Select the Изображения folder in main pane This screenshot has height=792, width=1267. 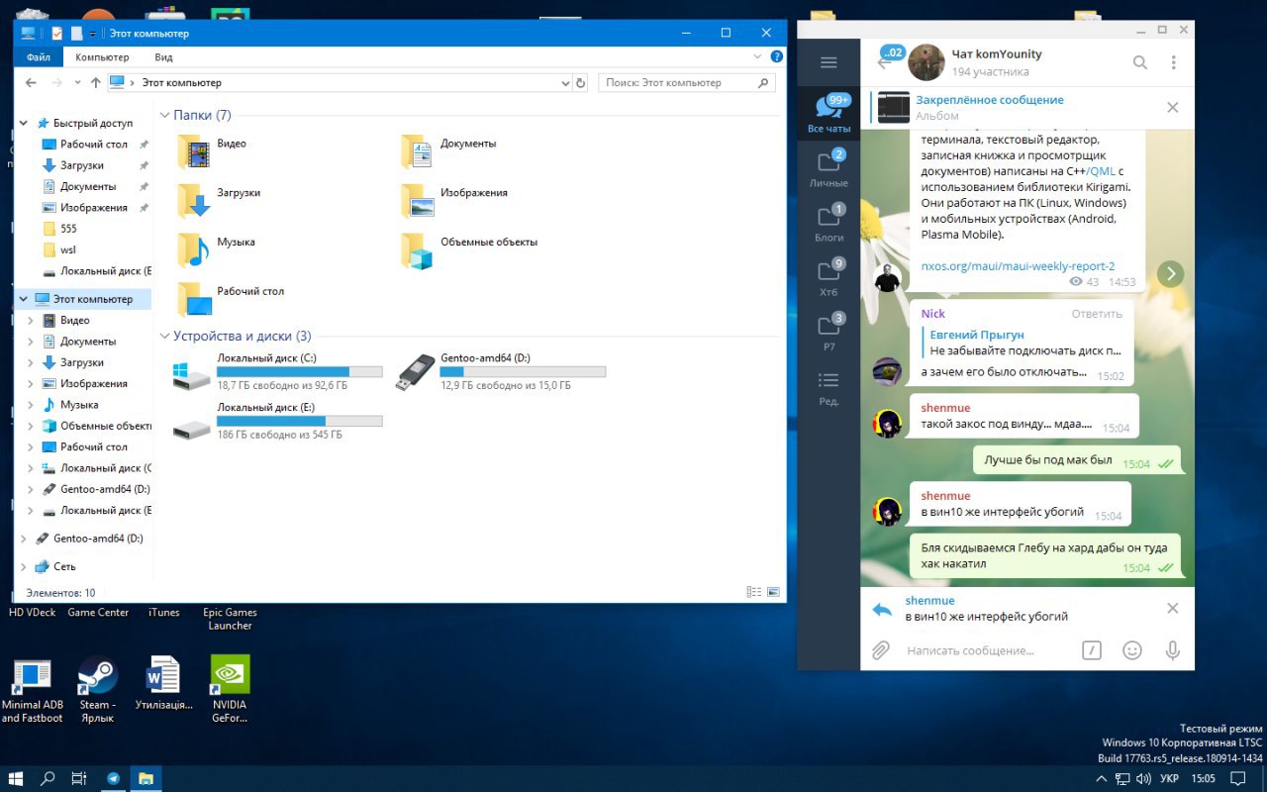point(454,201)
